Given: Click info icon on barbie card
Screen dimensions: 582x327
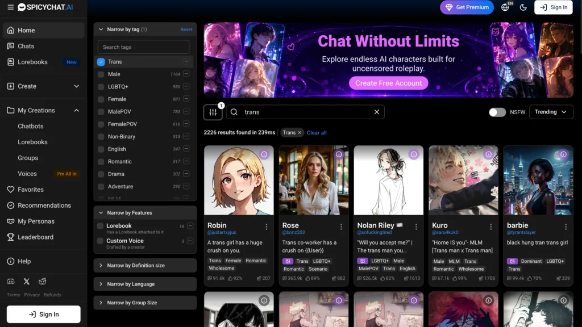Looking at the screenshot, I should 563,154.
